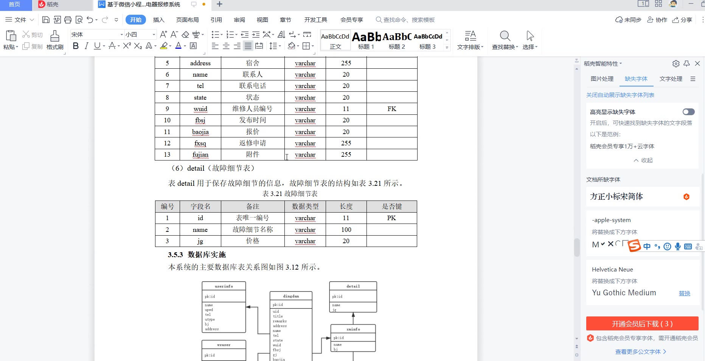Screen dimensions: 705x361
Task: Align text left
Action: click(x=215, y=46)
